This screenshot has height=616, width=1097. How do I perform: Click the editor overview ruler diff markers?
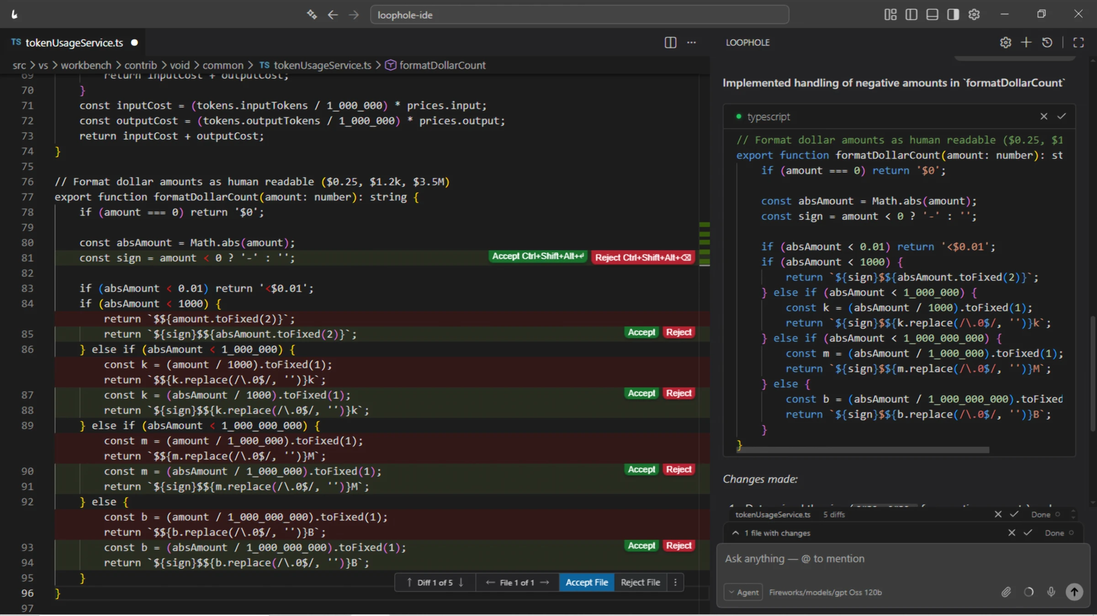point(705,244)
